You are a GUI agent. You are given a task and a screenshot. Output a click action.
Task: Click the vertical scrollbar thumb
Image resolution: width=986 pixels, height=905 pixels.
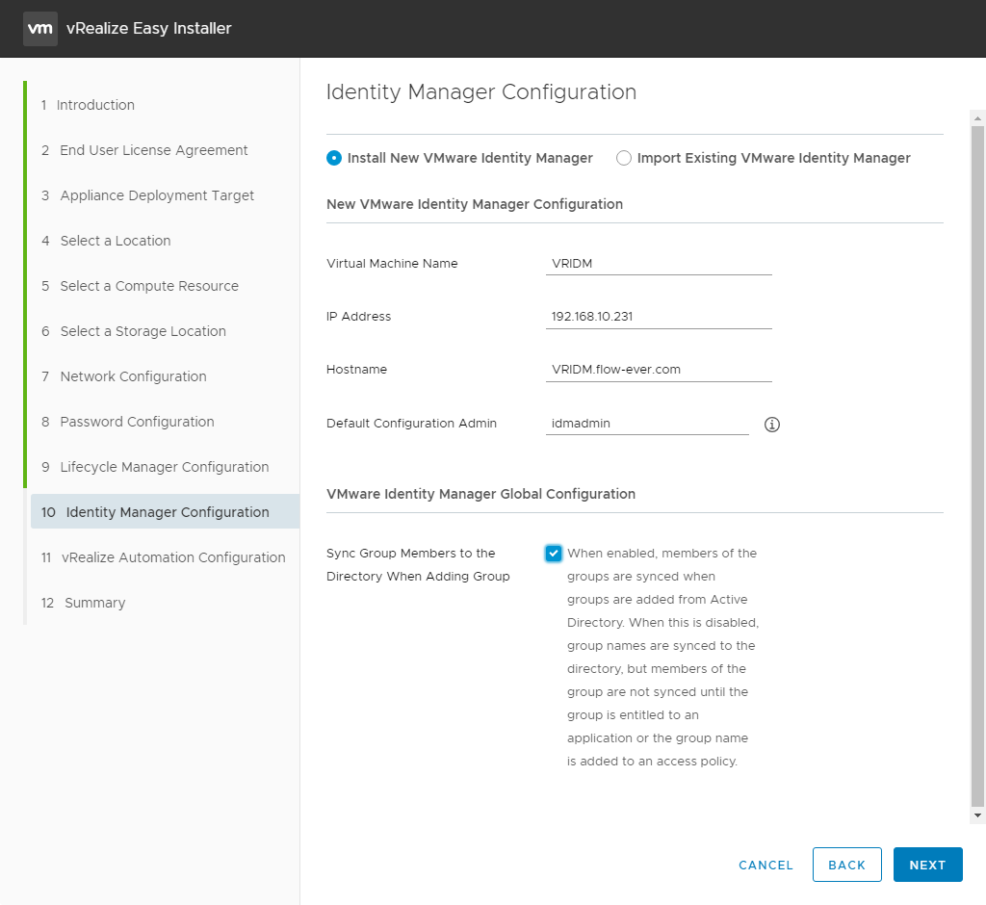[x=977, y=465]
